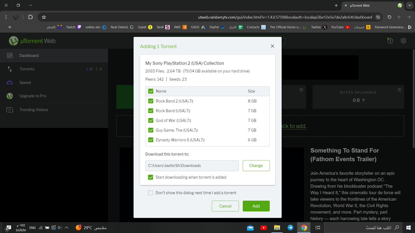Click the Torrents up-down arrows icon
This screenshot has height=233, width=415.
[10, 69]
